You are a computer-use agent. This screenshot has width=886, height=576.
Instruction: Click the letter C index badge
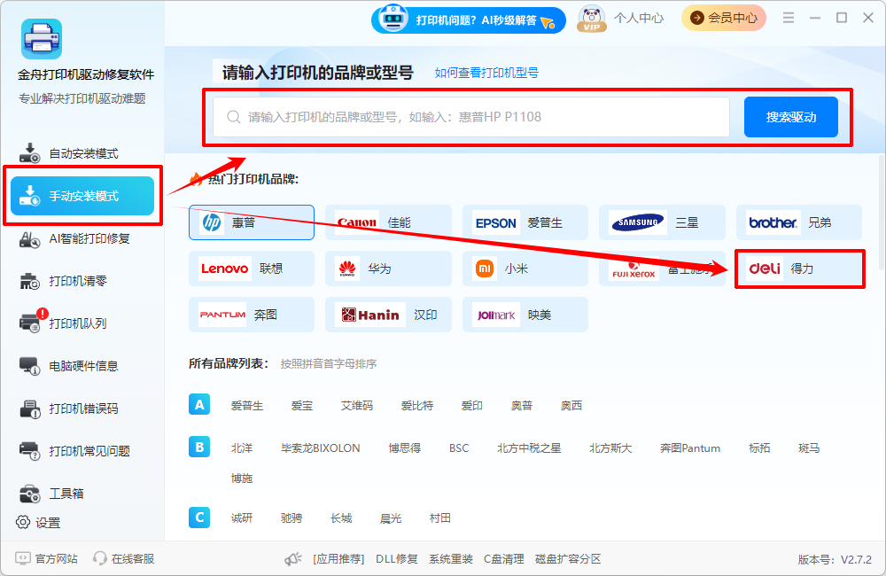coord(199,518)
